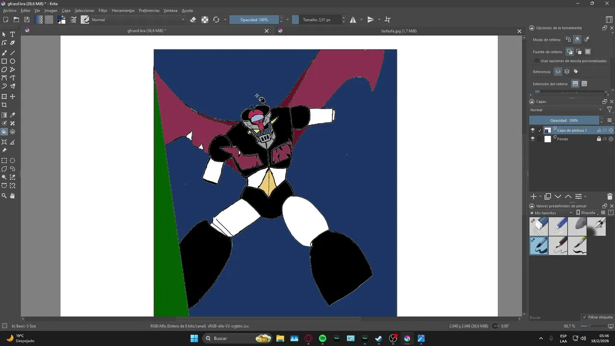Open brush blending mode 'Normal' dropdown

click(x=138, y=20)
